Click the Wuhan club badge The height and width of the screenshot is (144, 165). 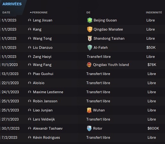pos(89,110)
